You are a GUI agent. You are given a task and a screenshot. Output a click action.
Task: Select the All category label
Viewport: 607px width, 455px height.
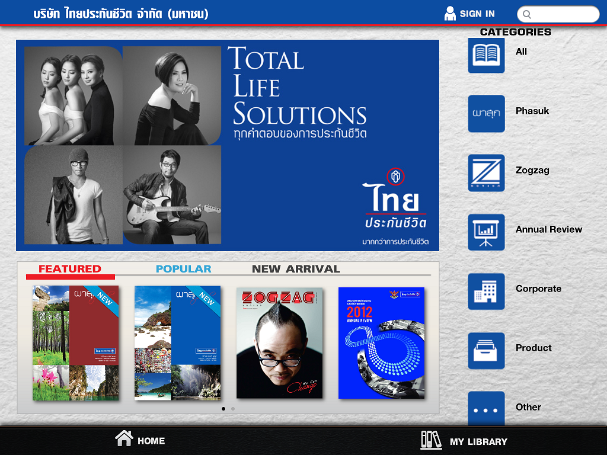coord(521,52)
